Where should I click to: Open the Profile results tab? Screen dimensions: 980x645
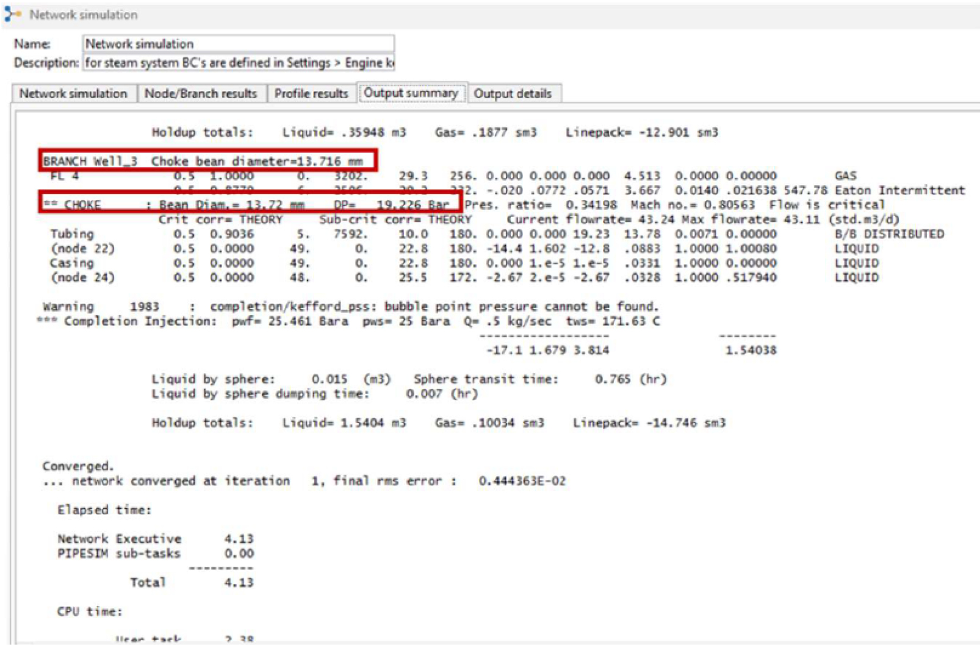pos(311,94)
